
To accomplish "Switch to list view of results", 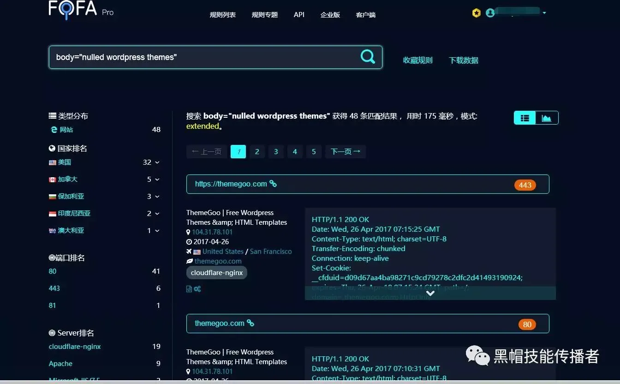I will tap(525, 118).
